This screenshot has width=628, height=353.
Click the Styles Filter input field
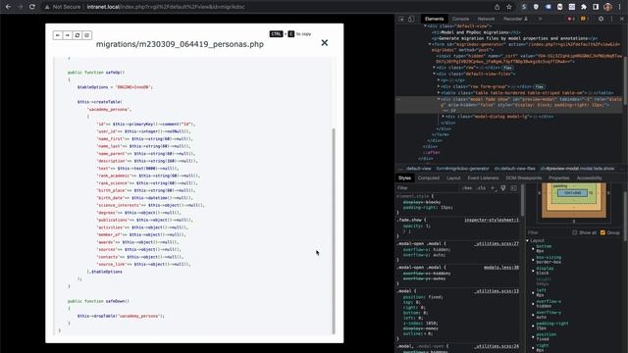coord(428,188)
